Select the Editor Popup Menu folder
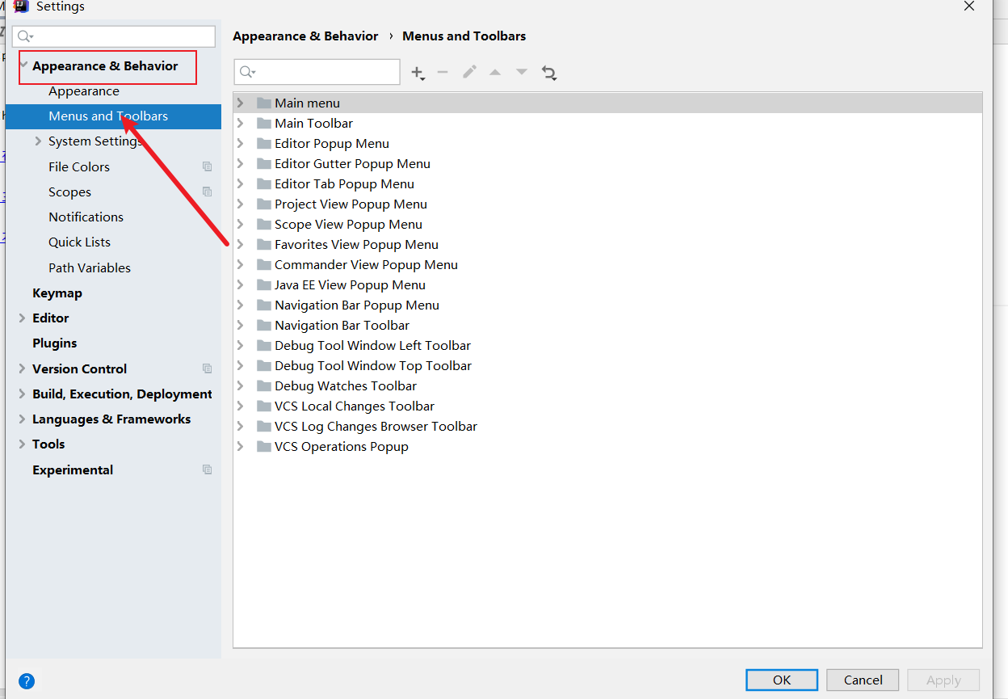The width and height of the screenshot is (1008, 699). (331, 143)
